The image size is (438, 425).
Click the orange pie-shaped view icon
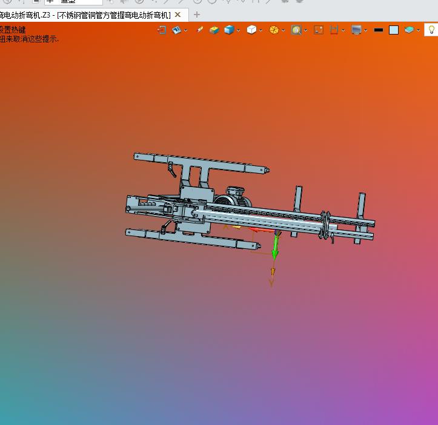point(274,30)
